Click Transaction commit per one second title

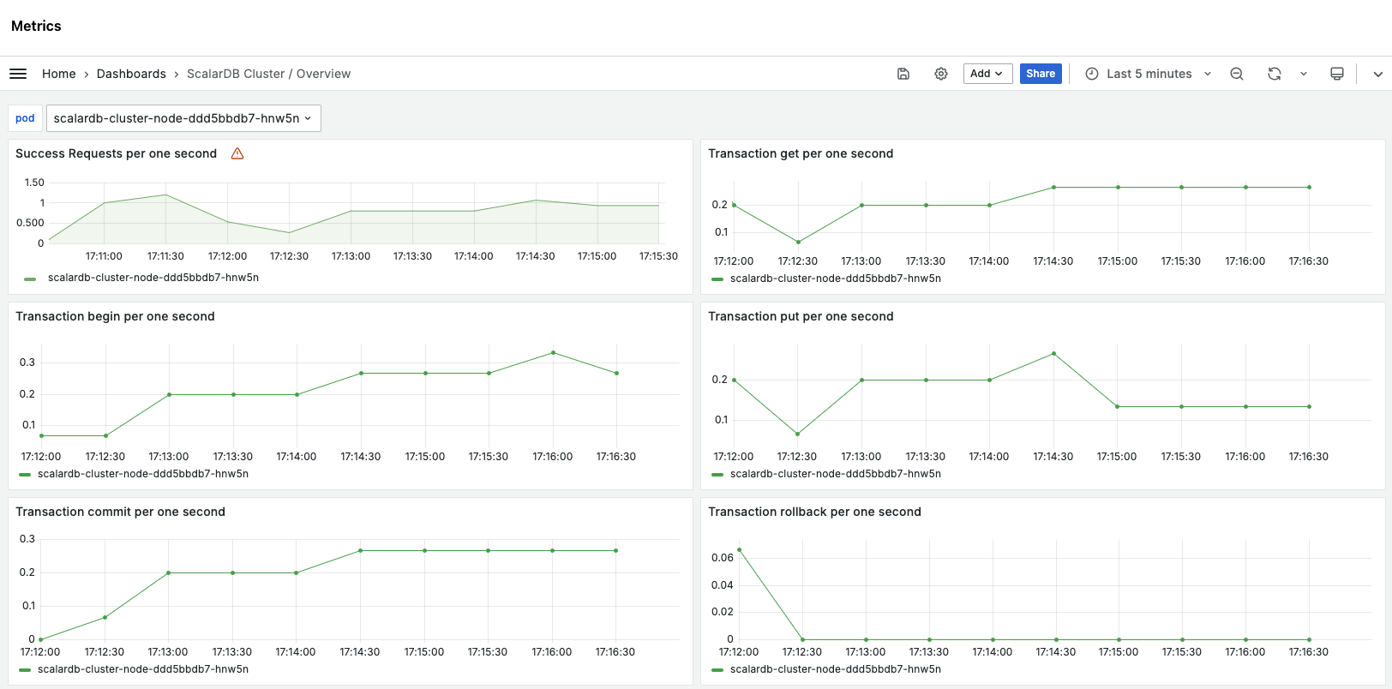click(x=120, y=512)
